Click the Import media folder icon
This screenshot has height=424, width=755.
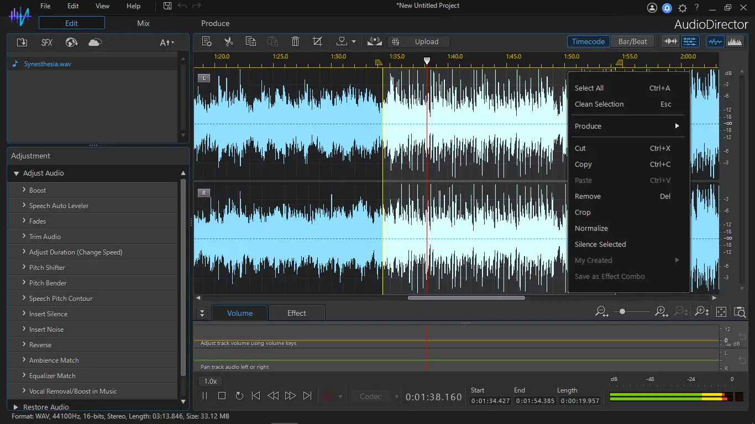click(22, 43)
